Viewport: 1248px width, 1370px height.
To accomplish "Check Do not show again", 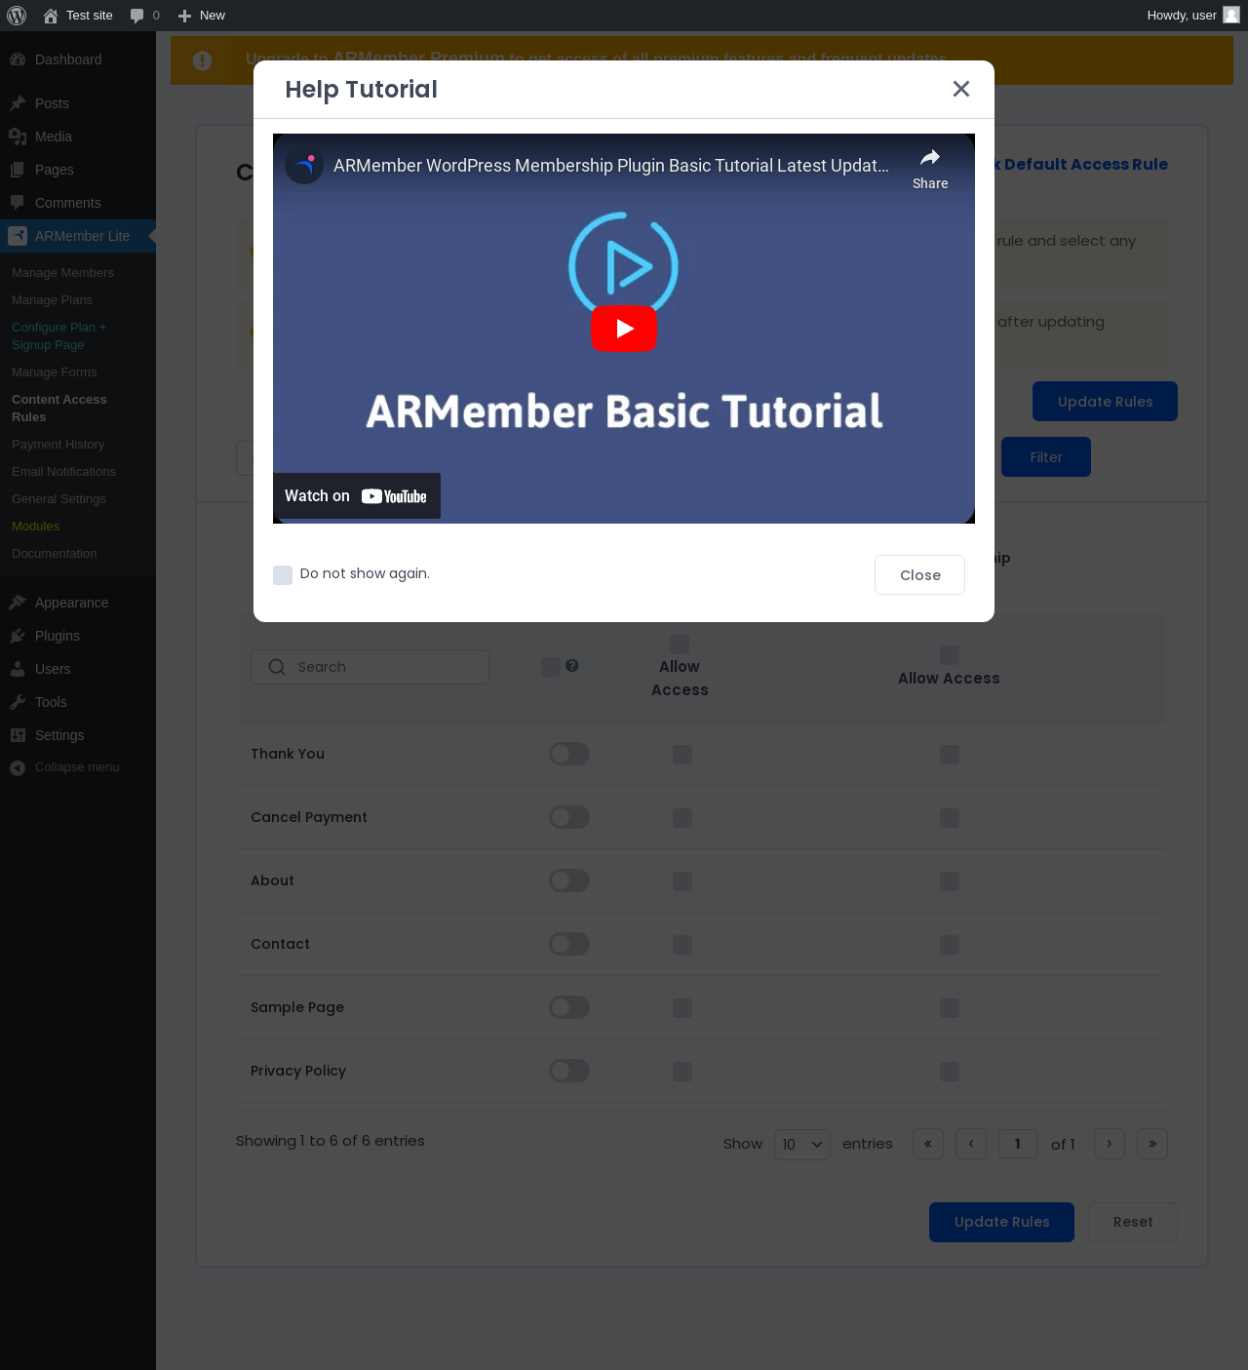I will [283, 574].
